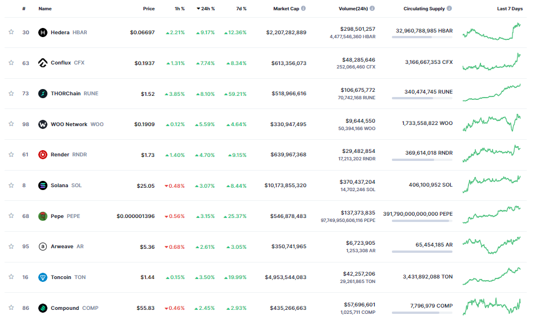Click the THORChain coin logo icon
Viewport: 533px width, 319px height.
[42, 94]
